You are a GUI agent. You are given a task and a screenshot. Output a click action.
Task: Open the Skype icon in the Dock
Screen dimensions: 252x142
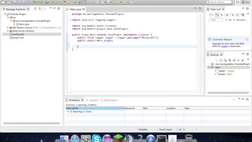click(x=96, y=138)
